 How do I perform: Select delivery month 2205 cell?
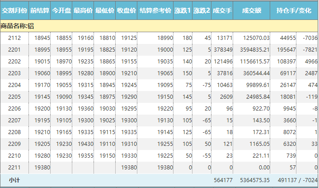[14, 97]
